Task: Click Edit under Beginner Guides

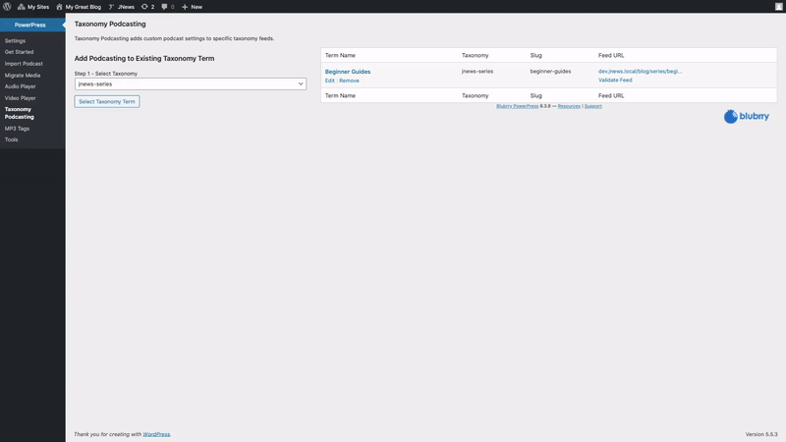Action: pyautogui.click(x=330, y=81)
